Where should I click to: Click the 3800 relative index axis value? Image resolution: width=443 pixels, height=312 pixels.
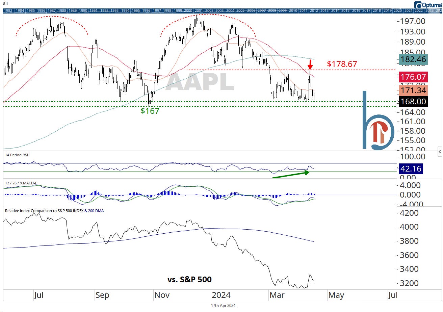click(x=409, y=241)
